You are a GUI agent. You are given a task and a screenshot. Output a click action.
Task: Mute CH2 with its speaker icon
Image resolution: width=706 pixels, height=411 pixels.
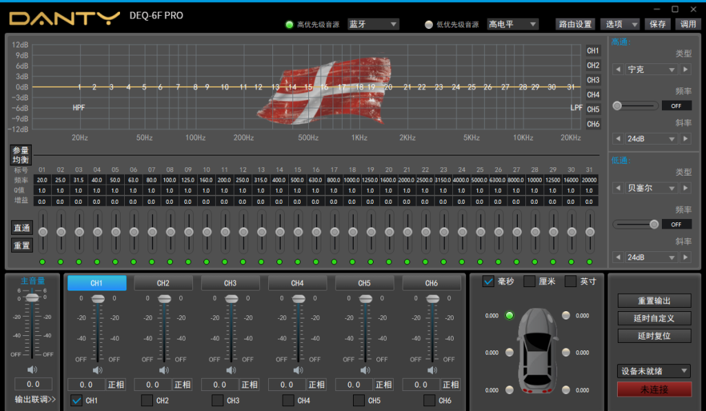(164, 370)
